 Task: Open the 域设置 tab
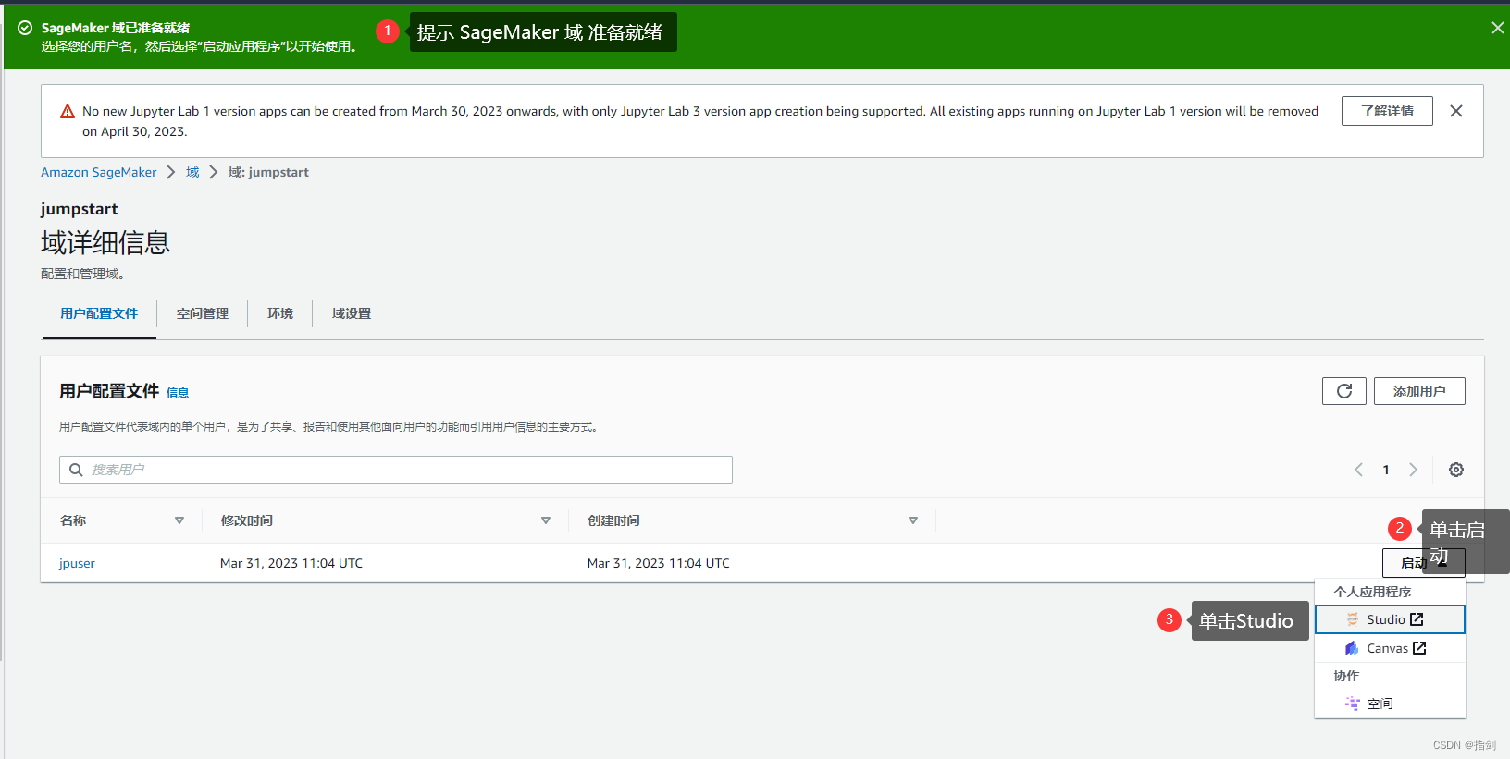pyautogui.click(x=352, y=313)
